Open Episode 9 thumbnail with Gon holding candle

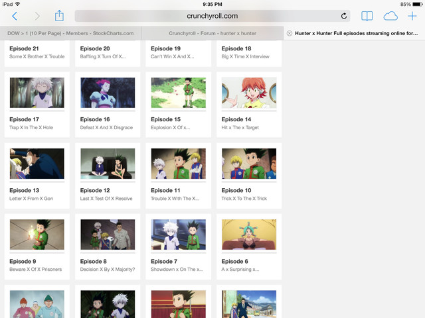[37, 235]
